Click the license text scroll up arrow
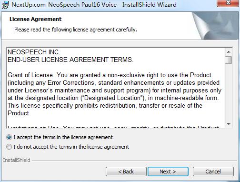The height and width of the screenshot is (182, 240). tap(229, 52)
